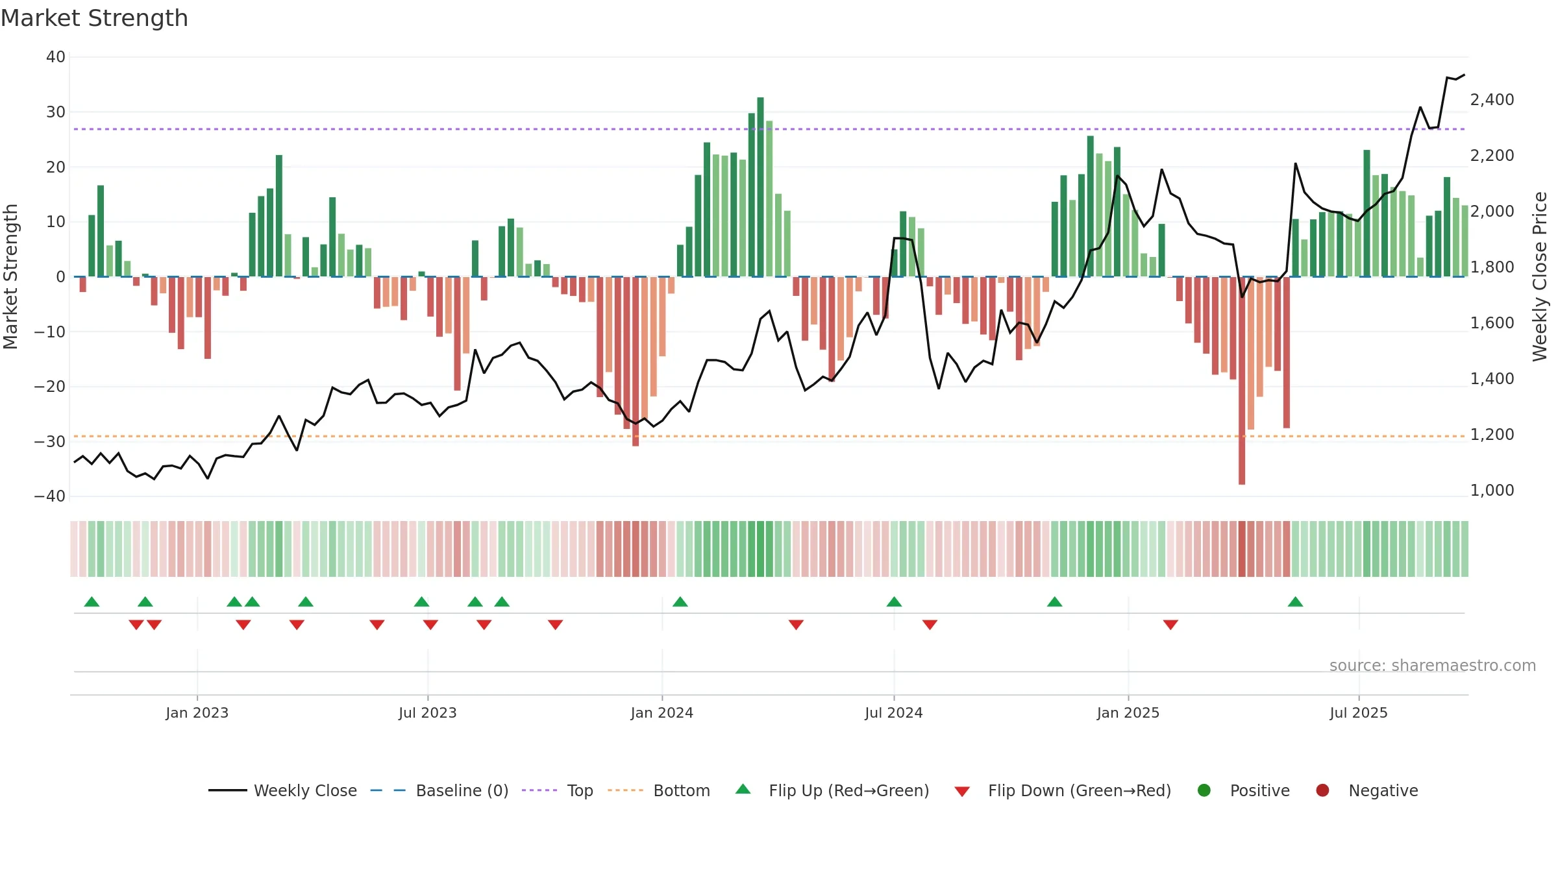Click the red flip-down triangle just after Jan 2025
This screenshot has width=1558, height=876.
pos(1170,624)
